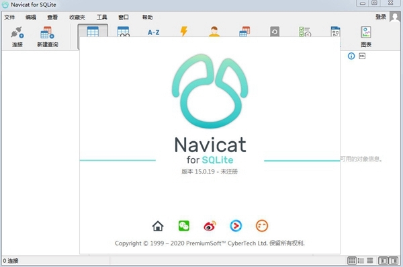
Task: Open the 窗口 menu
Action: (x=124, y=17)
